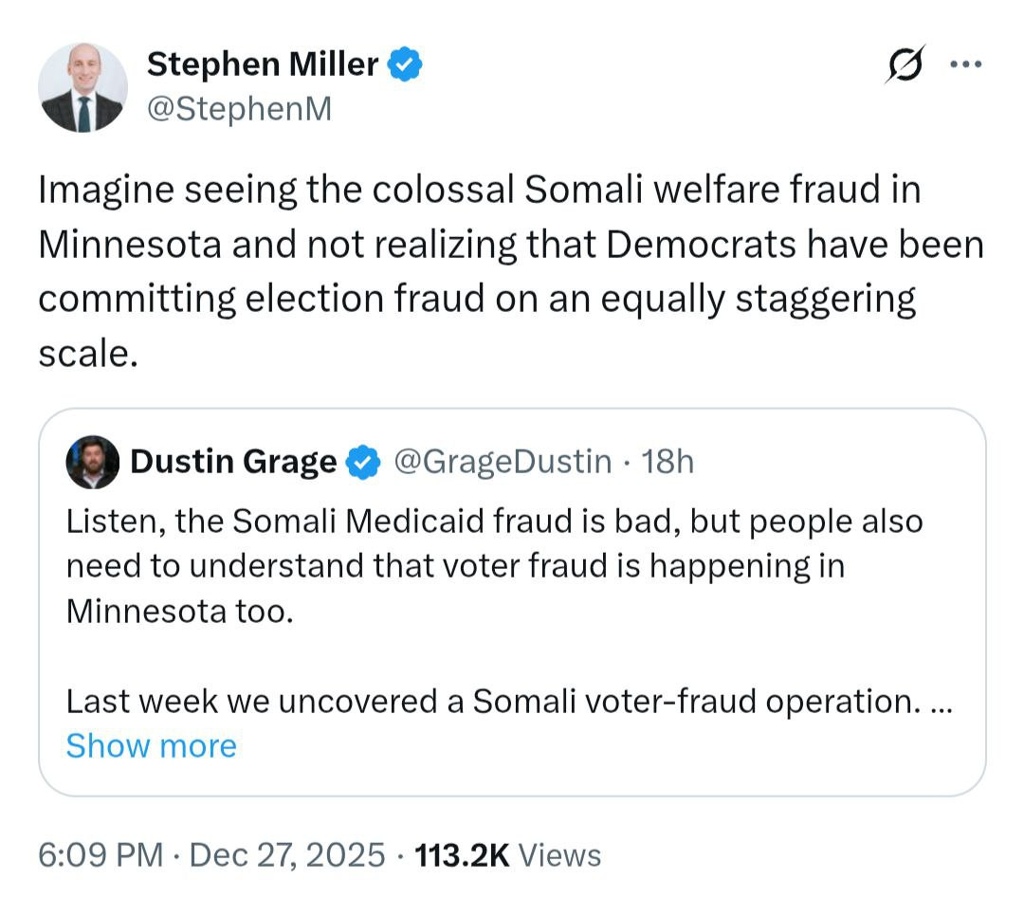Click the Views label below the post
Screen dimensions: 1024x897
pos(560,854)
